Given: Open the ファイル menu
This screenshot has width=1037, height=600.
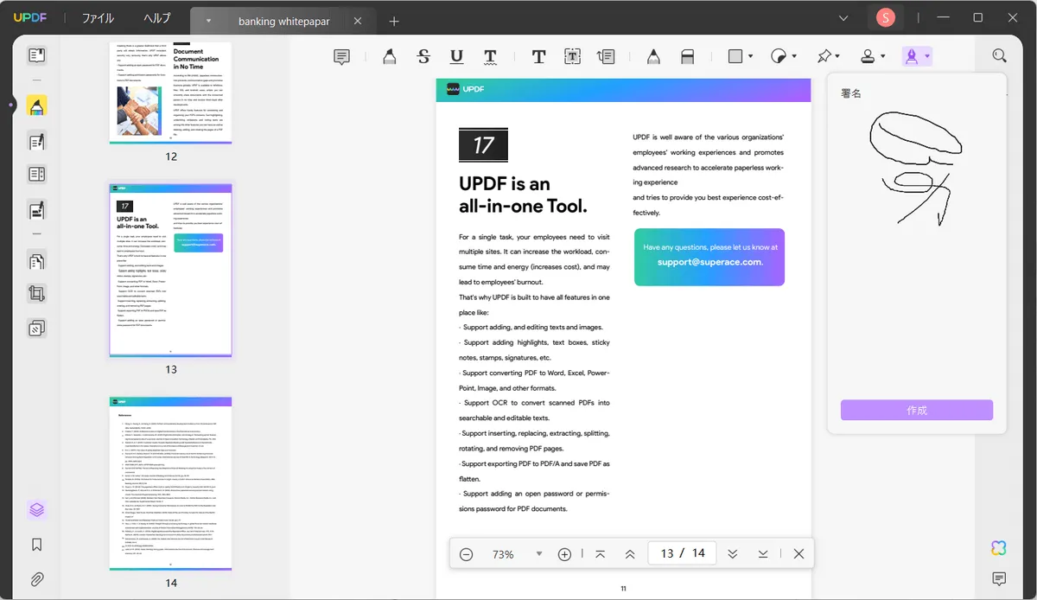Looking at the screenshot, I should click(x=98, y=18).
